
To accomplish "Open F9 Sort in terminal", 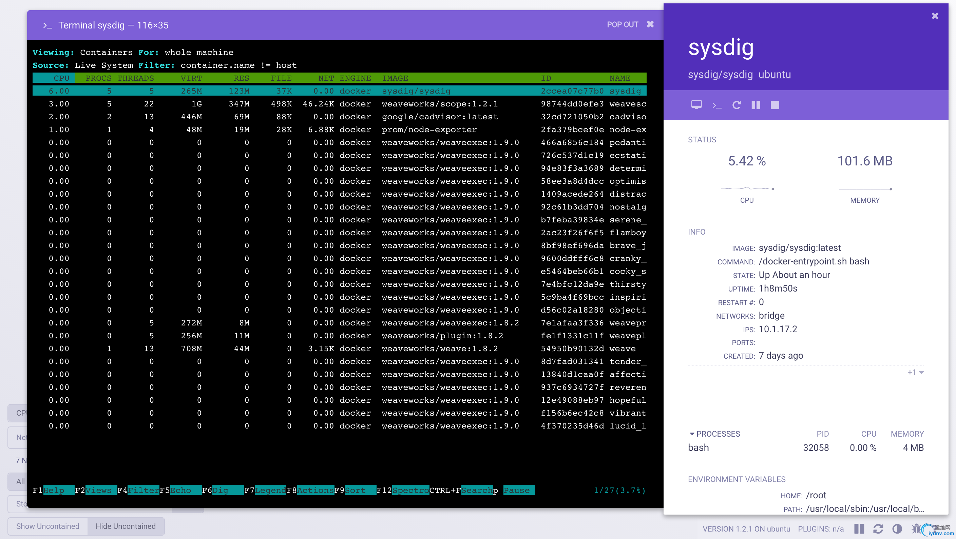I will (x=355, y=490).
